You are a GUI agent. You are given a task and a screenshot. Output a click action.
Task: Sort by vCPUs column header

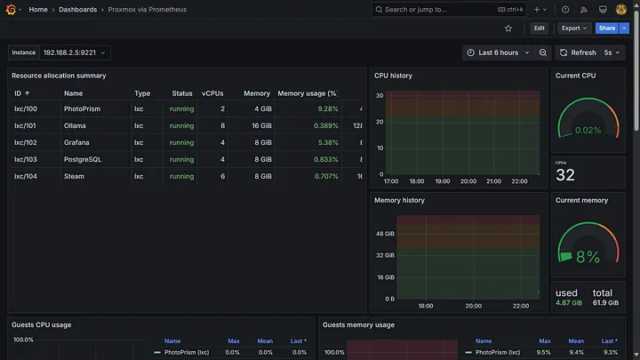point(212,93)
